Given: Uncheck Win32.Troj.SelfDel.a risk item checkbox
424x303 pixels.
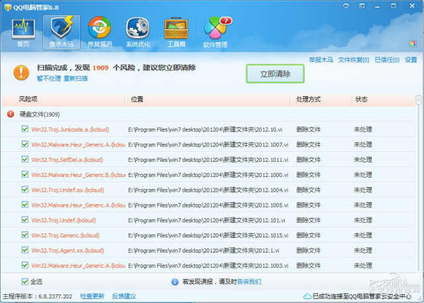Looking at the screenshot, I should 25,160.
